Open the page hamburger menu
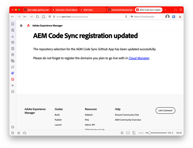The height and width of the screenshot is (148, 193). (x=21, y=26)
